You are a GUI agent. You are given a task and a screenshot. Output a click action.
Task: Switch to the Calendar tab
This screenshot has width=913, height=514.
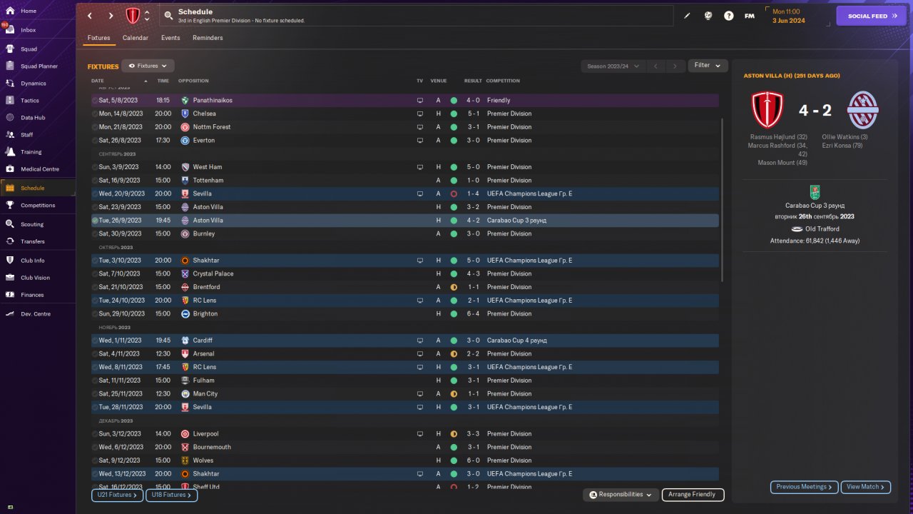tap(136, 38)
